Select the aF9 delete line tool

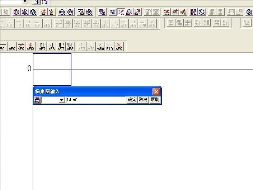coord(119,47)
